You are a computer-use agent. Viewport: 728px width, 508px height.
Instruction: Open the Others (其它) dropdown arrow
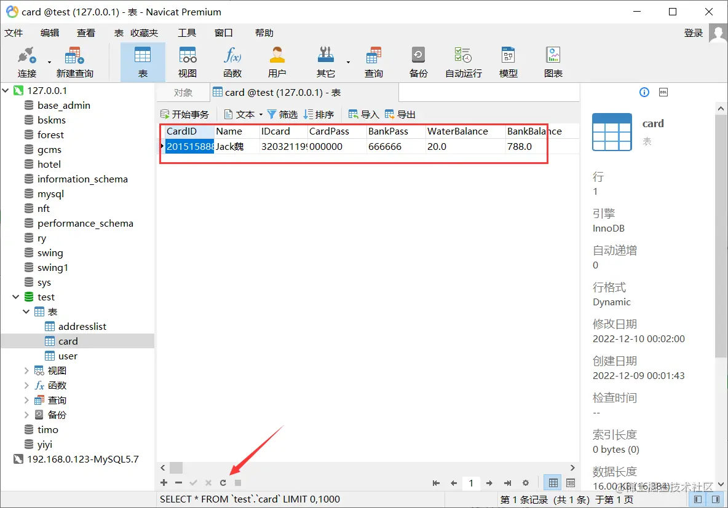pyautogui.click(x=348, y=62)
